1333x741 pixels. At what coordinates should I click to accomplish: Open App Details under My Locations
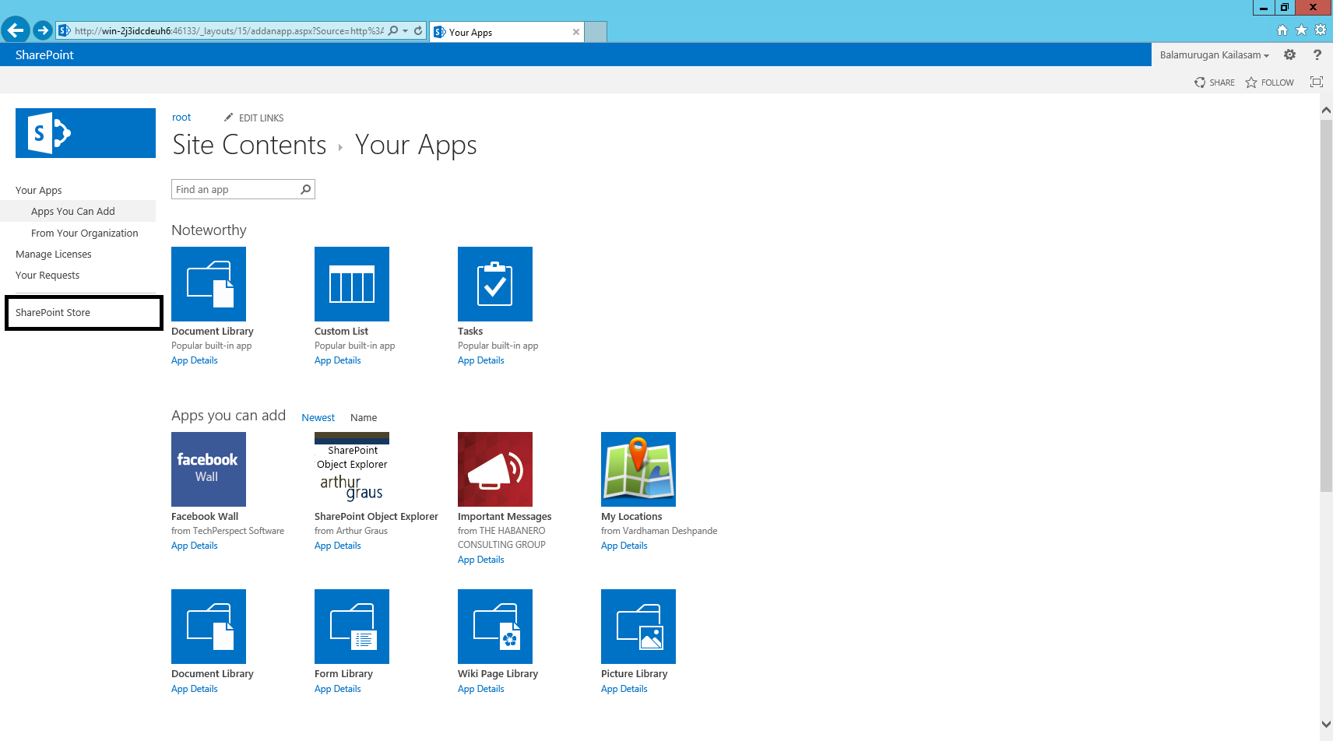pyautogui.click(x=624, y=546)
